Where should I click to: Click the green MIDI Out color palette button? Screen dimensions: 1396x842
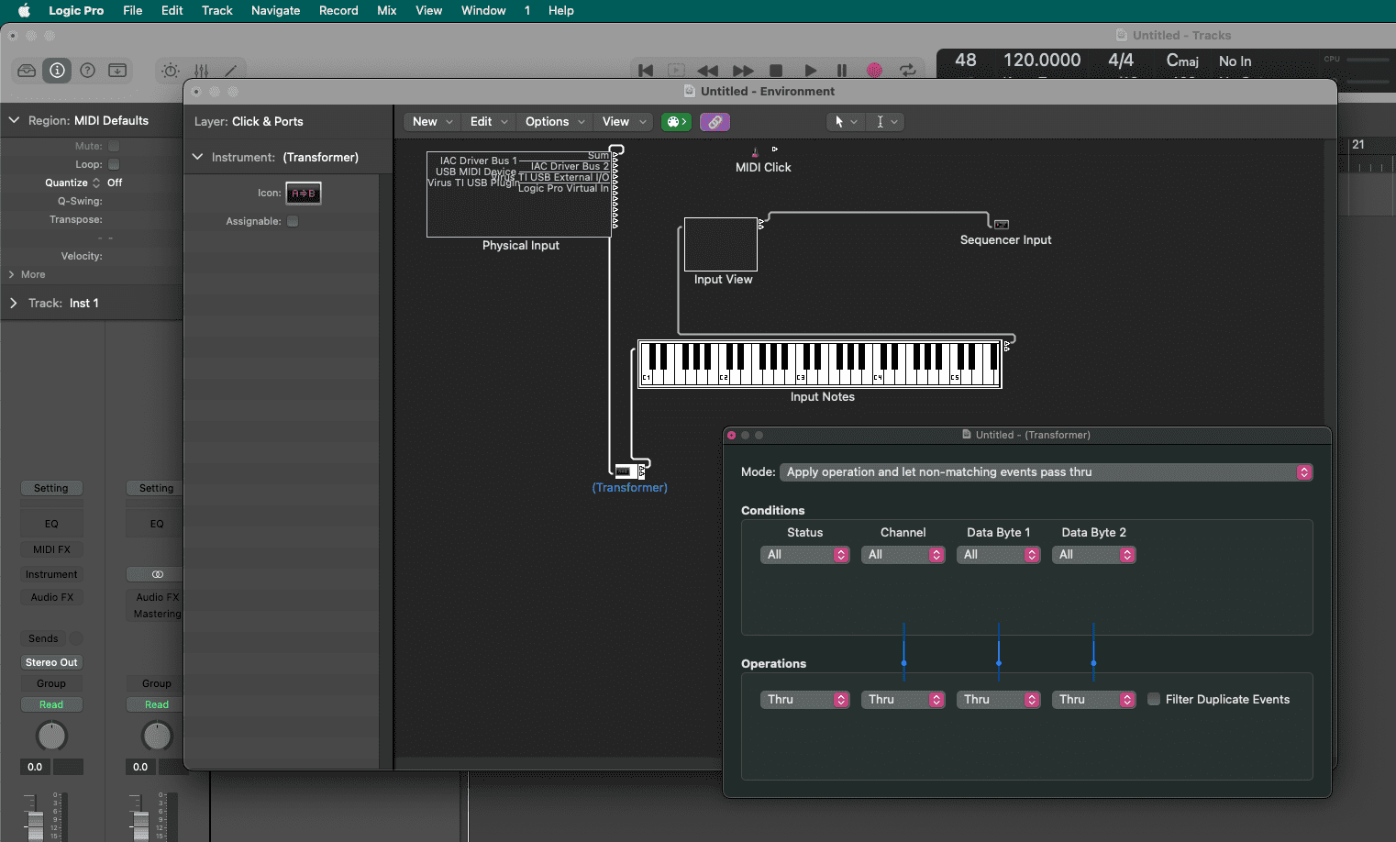click(676, 122)
